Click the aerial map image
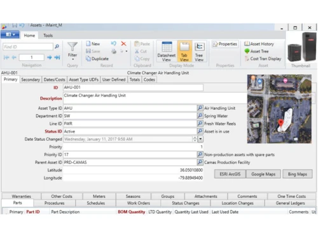Viewport: 318px width, 238px height. pos(279,109)
